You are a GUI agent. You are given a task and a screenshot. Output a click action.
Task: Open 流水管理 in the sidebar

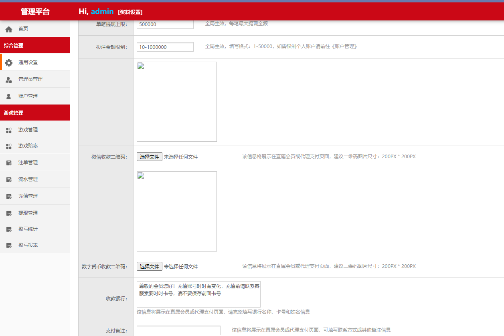(x=28, y=179)
